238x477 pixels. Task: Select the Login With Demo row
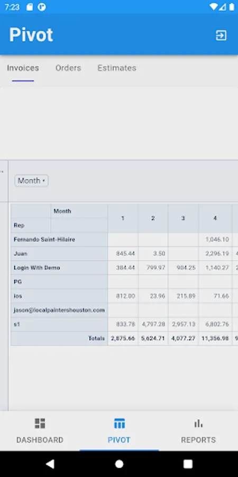coord(59,268)
